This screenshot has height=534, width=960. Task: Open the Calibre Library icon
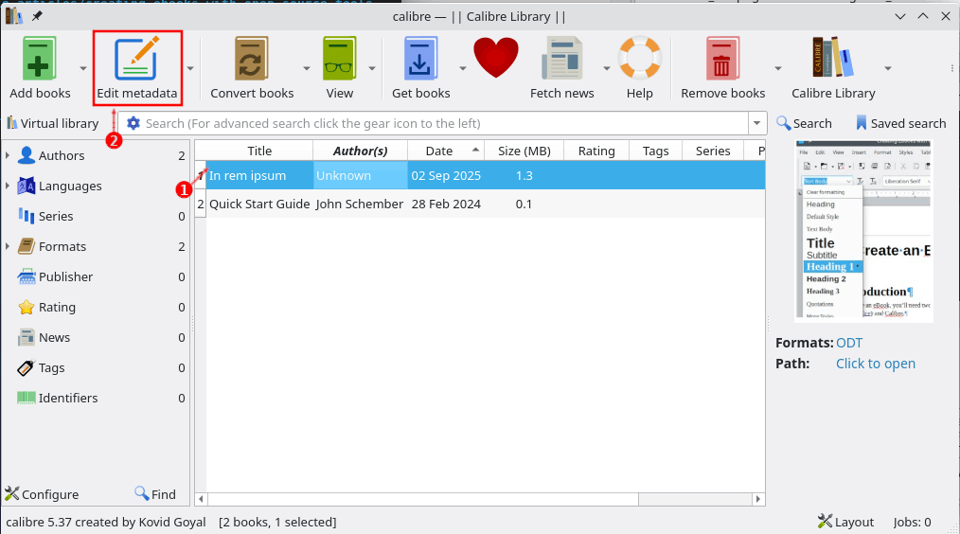coord(832,60)
